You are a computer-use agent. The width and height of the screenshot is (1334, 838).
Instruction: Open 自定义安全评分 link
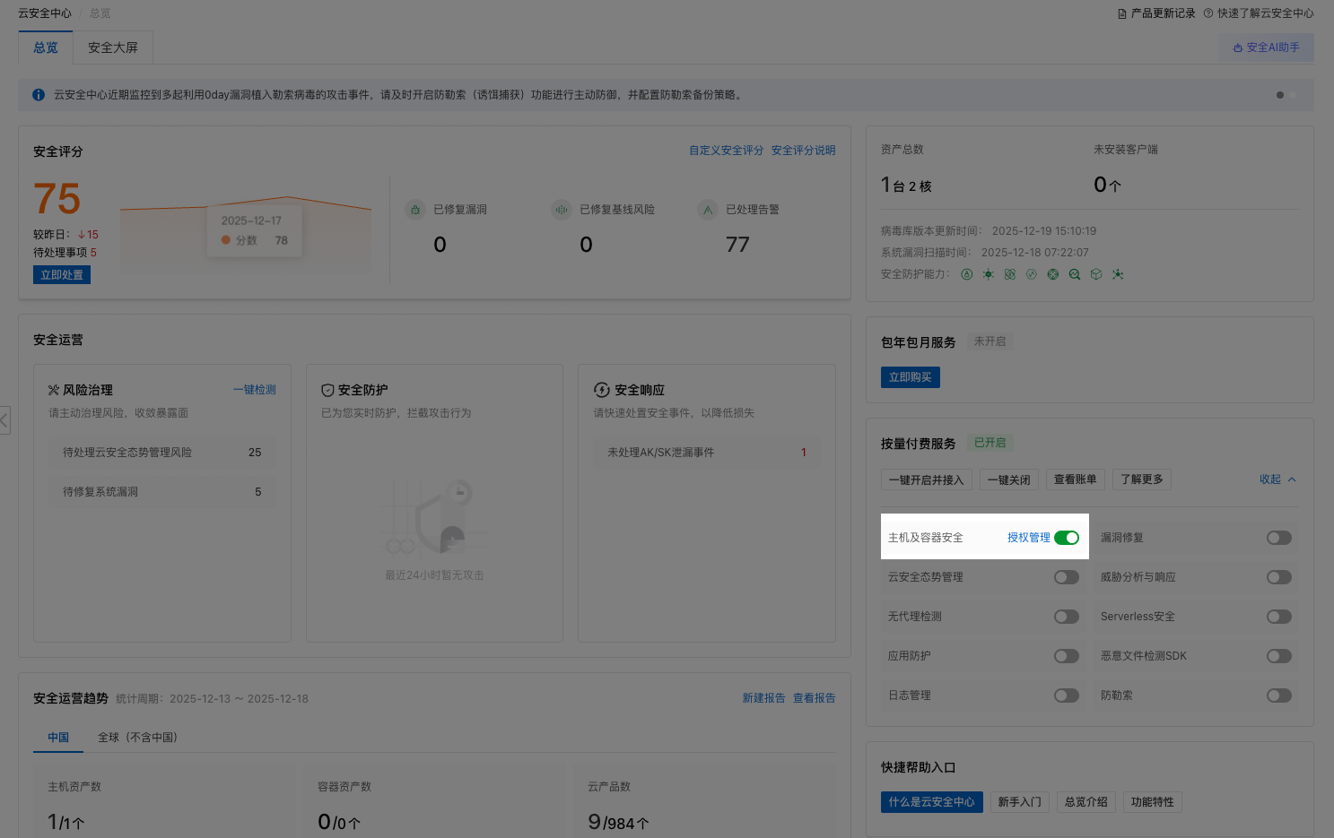tap(727, 151)
